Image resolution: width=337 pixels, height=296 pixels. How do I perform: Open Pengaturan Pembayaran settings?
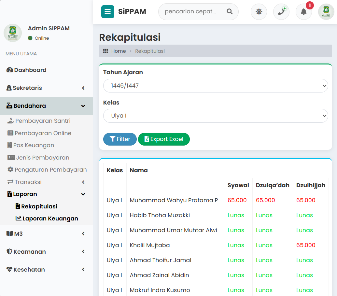pyautogui.click(x=50, y=170)
